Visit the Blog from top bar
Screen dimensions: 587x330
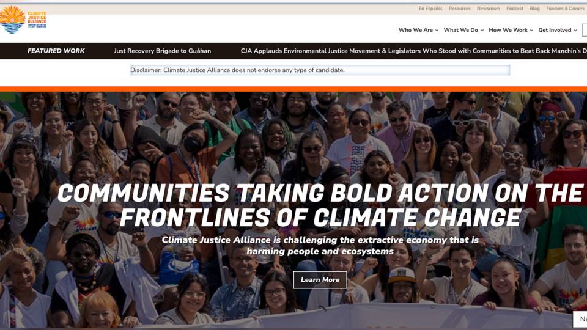coord(534,8)
